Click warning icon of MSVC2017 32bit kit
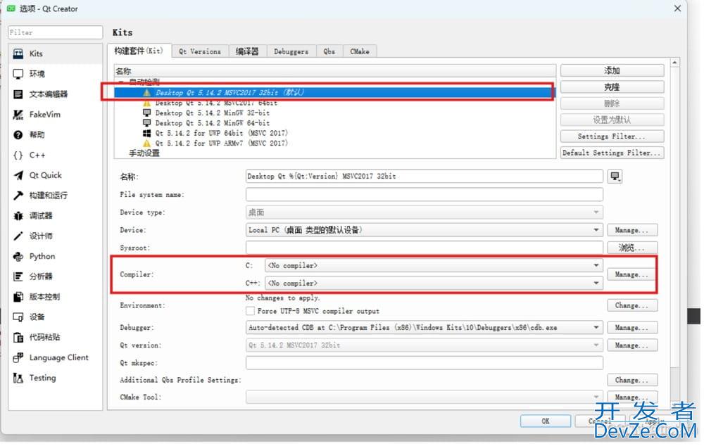The width and height of the screenshot is (704, 446). coord(146,93)
